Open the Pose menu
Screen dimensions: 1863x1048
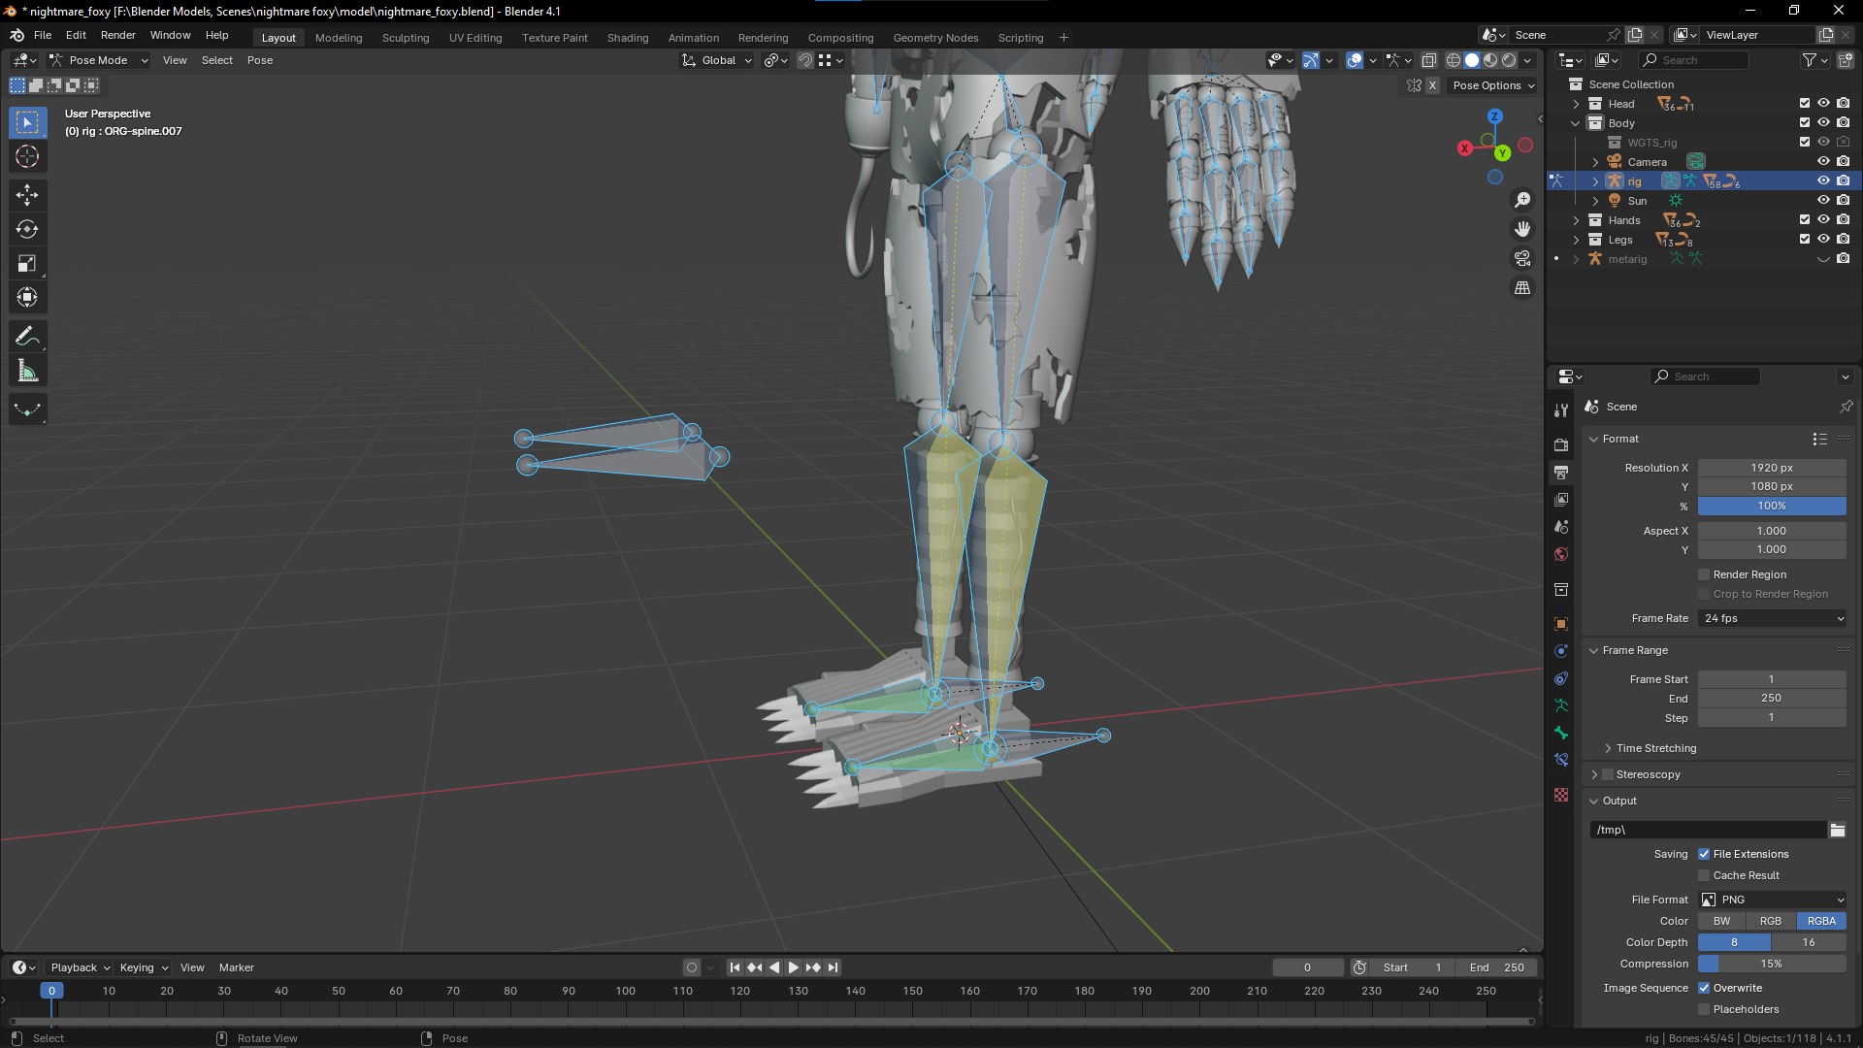point(259,60)
